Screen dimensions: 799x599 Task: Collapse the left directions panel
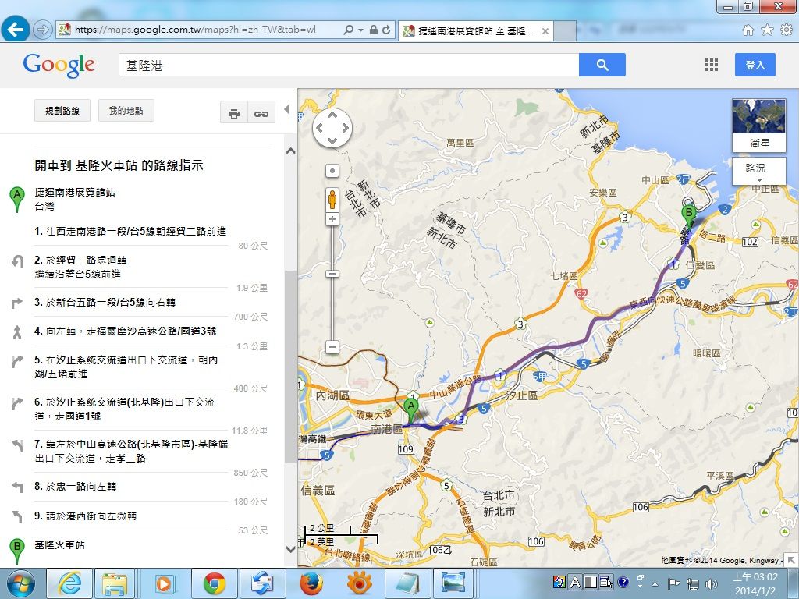[287, 109]
